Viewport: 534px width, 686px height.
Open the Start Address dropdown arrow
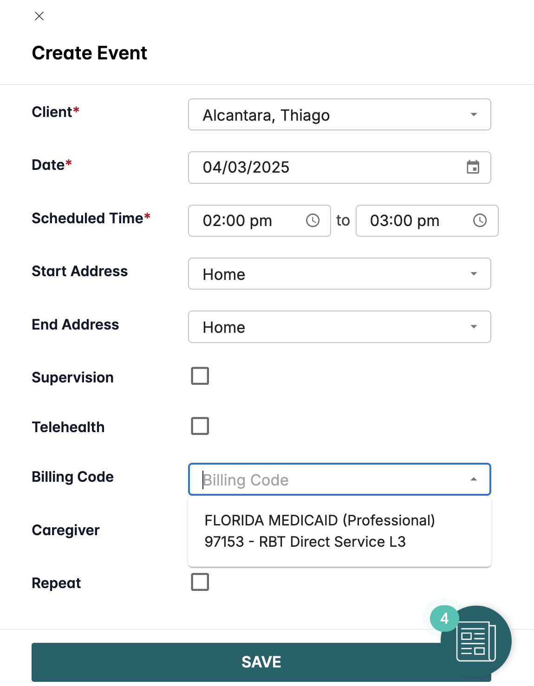474,274
